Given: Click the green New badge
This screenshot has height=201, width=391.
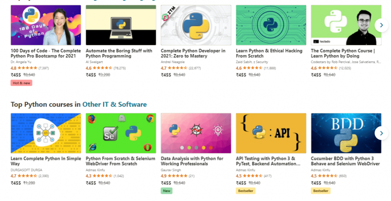Looking at the screenshot, I should [x=166, y=191].
